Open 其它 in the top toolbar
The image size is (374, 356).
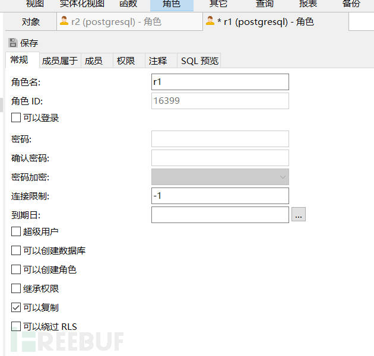[218, 4]
